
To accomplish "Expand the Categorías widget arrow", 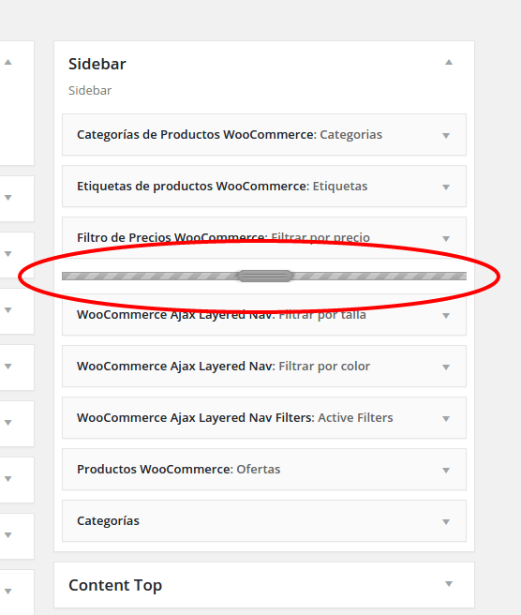I will [x=446, y=521].
